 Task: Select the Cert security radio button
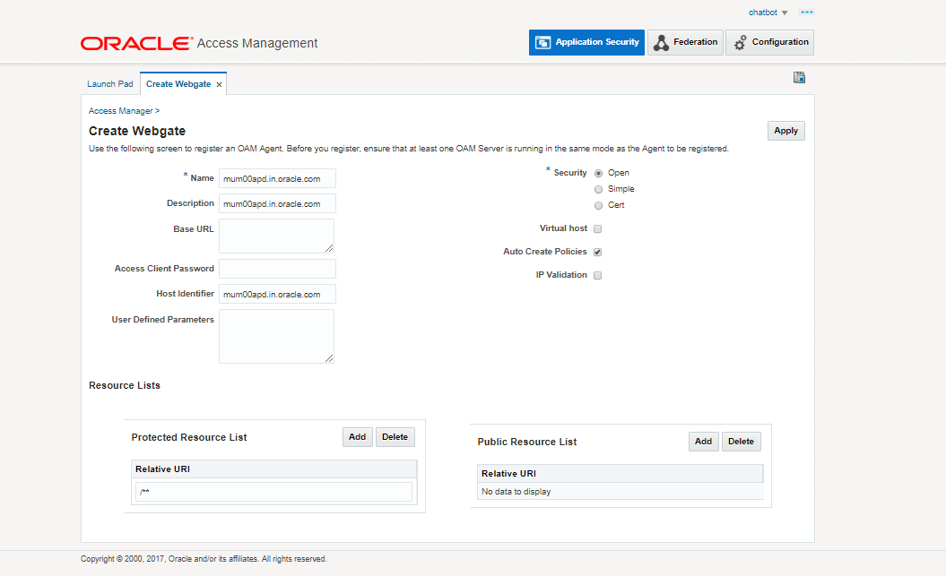click(x=598, y=205)
